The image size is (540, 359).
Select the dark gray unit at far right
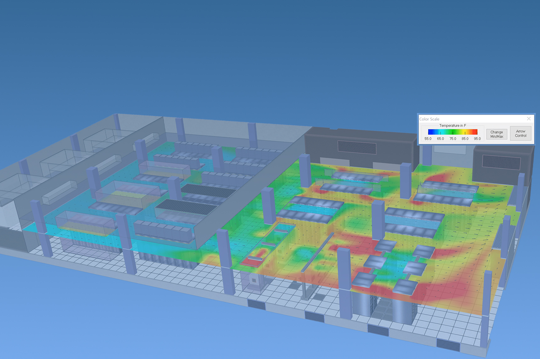click(501, 164)
